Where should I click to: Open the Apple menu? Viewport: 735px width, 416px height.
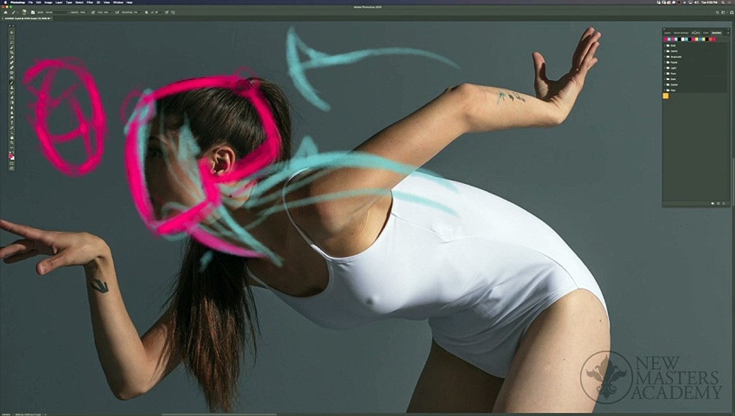pos(6,2)
